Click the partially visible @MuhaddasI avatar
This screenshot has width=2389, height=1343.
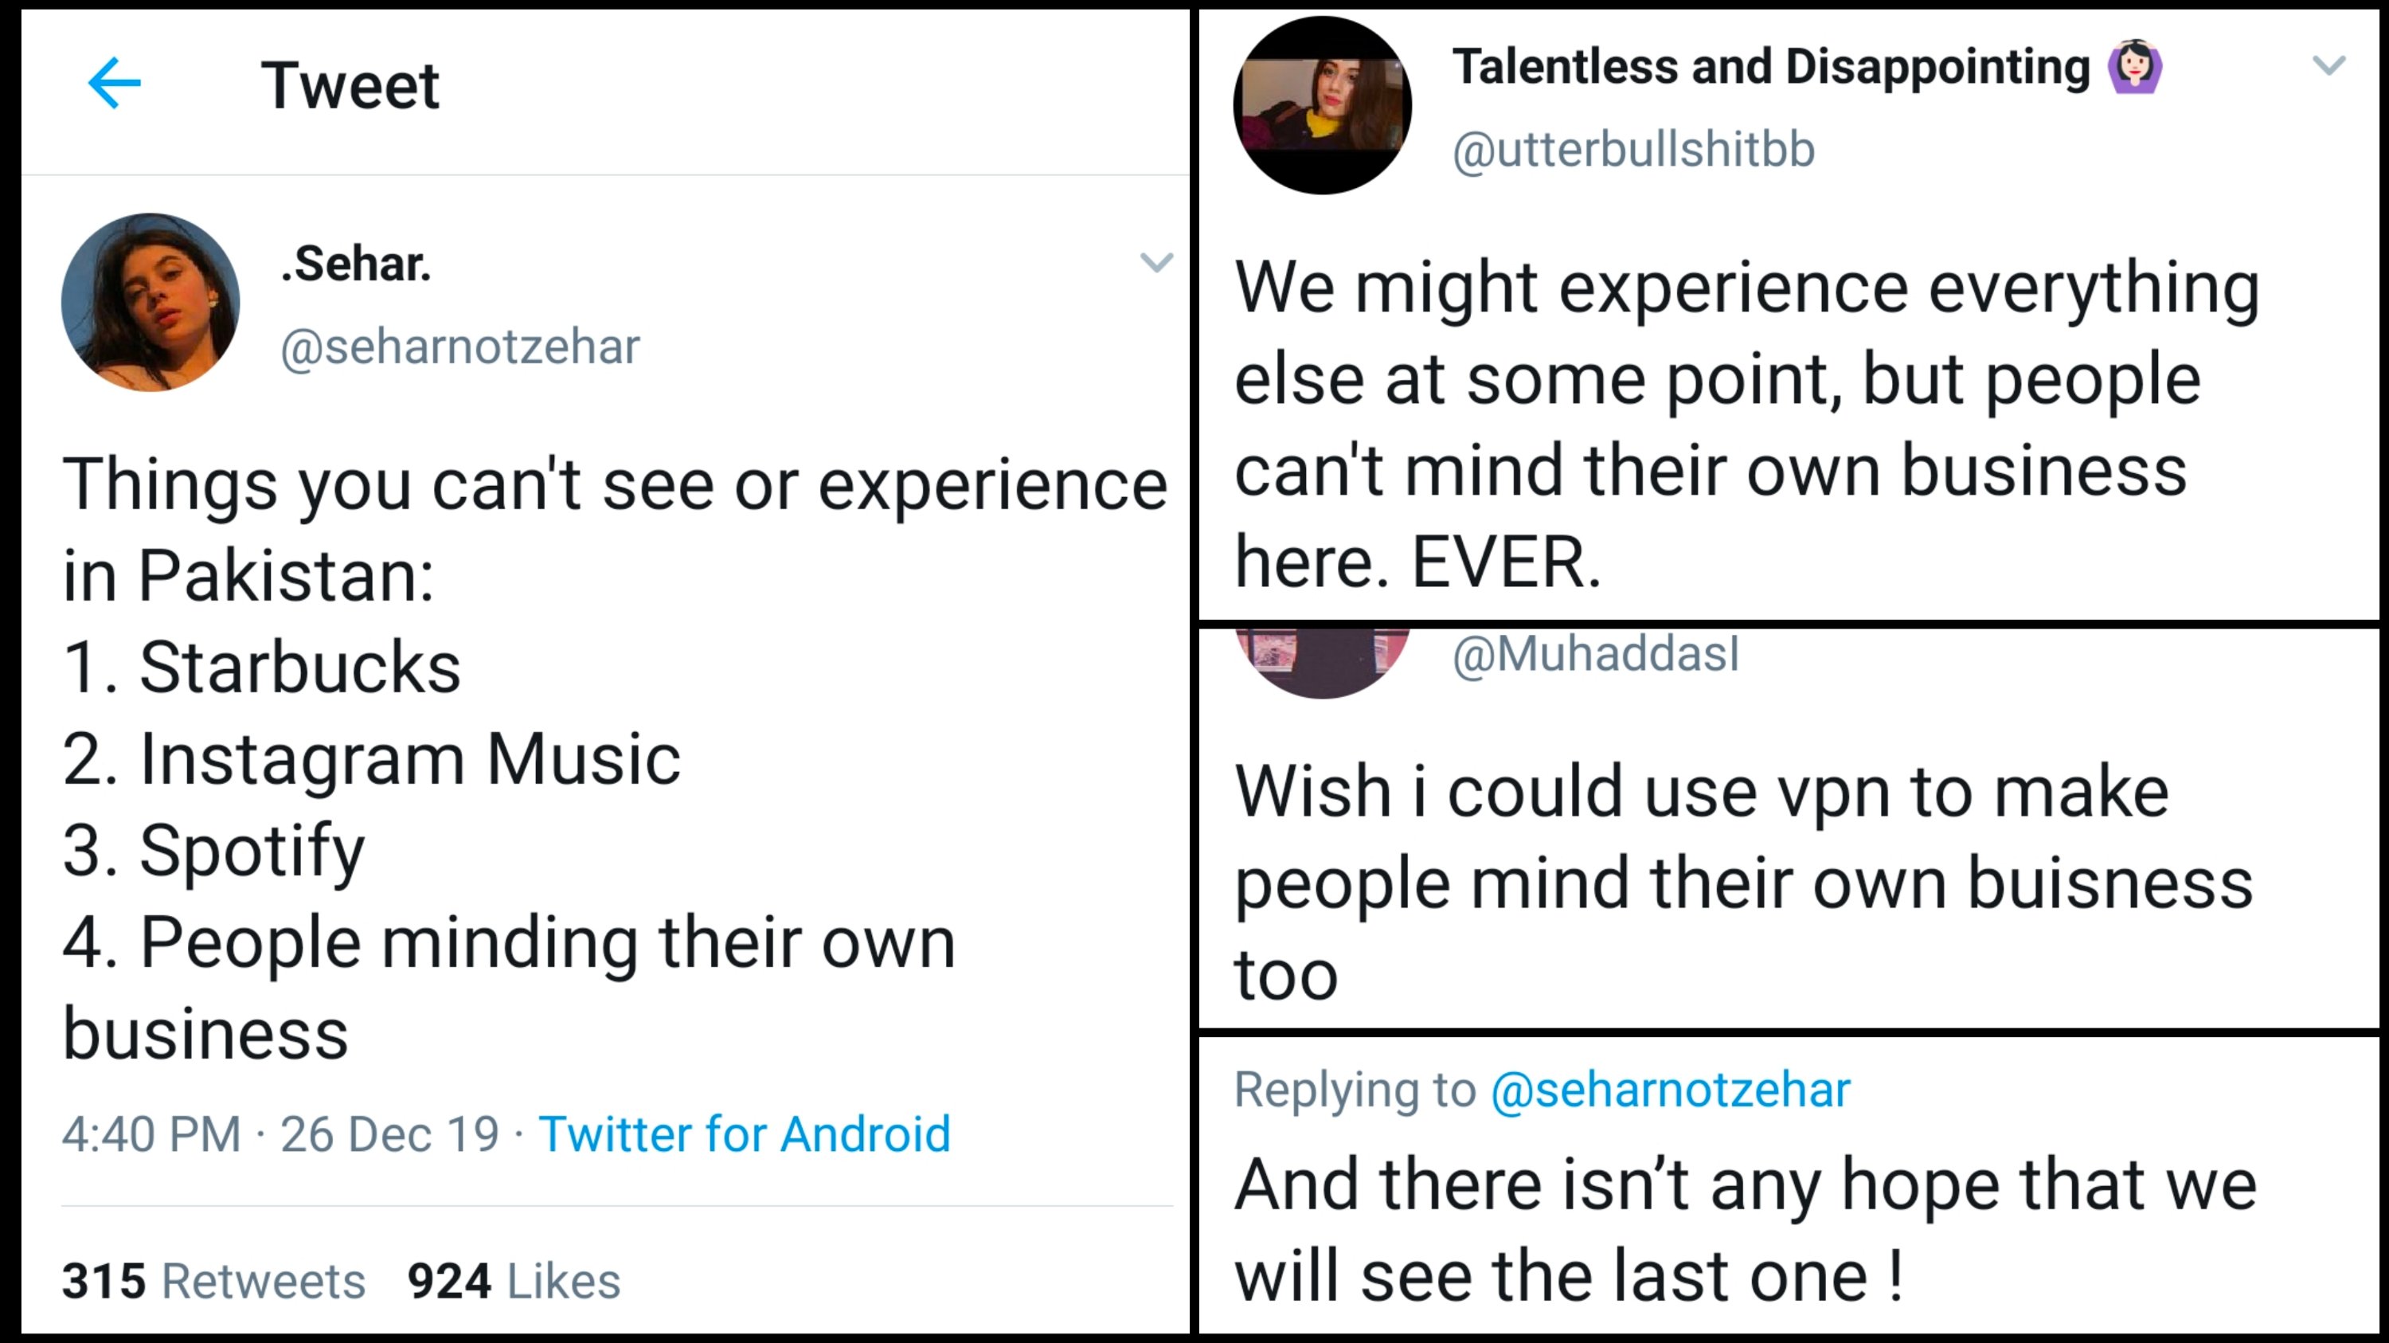click(1322, 662)
